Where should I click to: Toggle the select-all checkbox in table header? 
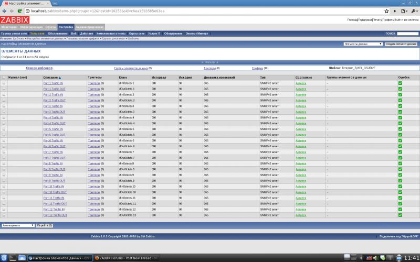4,78
